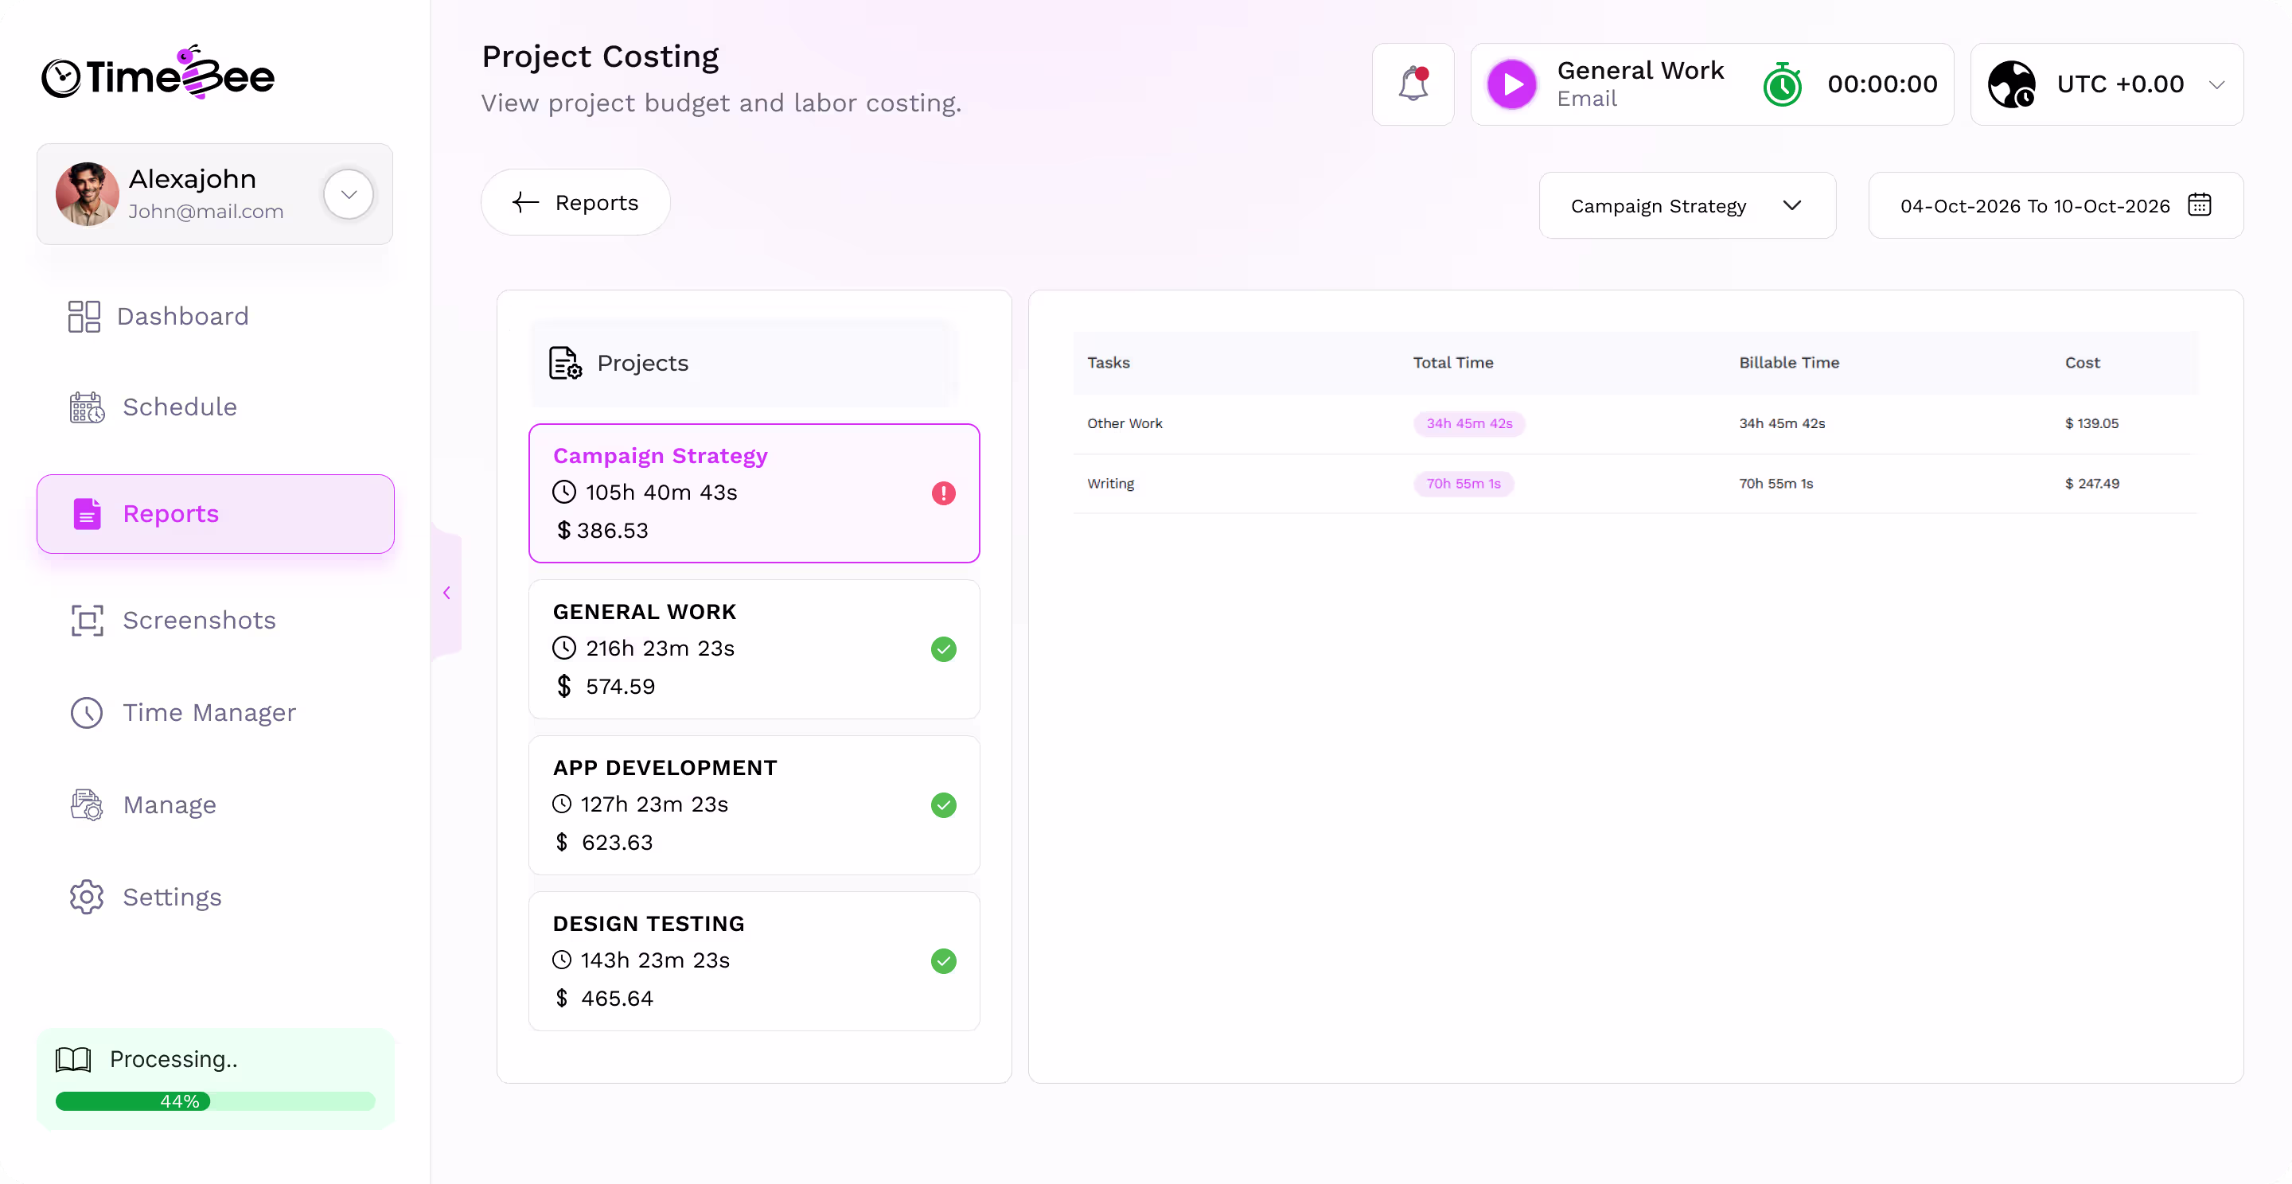The width and height of the screenshot is (2292, 1184).
Task: Collapse the sidebar with the arrow handle
Action: point(446,593)
